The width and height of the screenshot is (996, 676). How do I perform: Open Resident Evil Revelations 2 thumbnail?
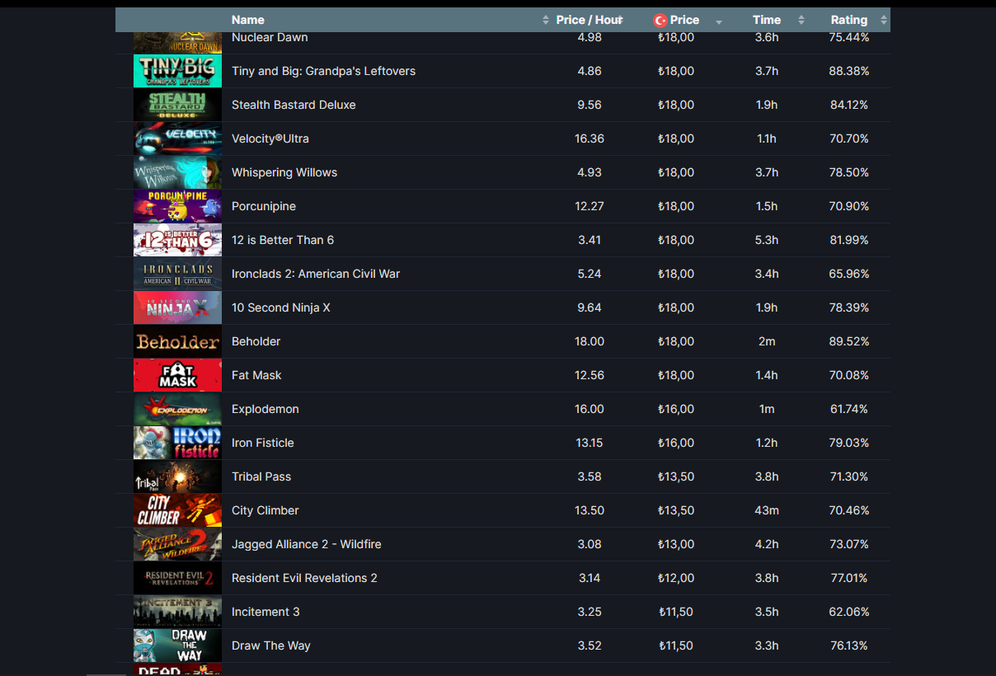[x=177, y=578]
